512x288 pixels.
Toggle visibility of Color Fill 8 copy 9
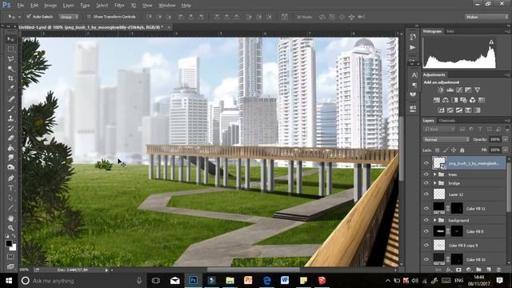tap(426, 246)
